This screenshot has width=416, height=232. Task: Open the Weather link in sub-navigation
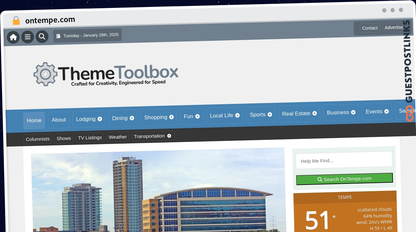[118, 137]
